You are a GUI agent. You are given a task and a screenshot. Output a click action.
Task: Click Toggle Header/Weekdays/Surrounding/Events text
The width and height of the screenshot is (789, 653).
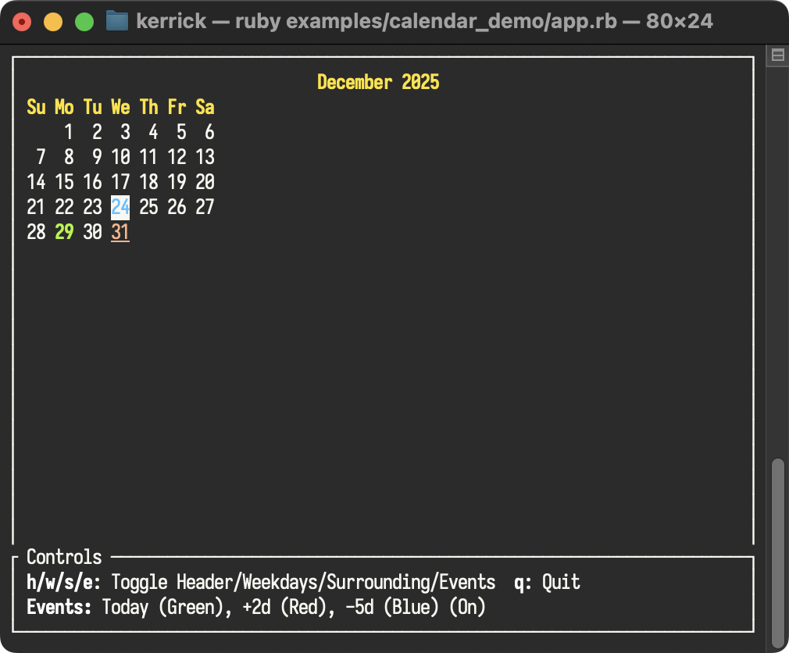(x=303, y=582)
